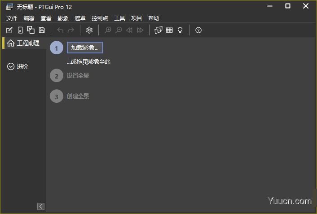317x214 pixels.
Task: Click the 设置全景 step label
Action: click(78, 75)
